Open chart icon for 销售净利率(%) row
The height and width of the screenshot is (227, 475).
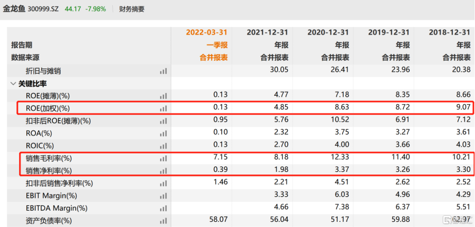tap(163, 171)
